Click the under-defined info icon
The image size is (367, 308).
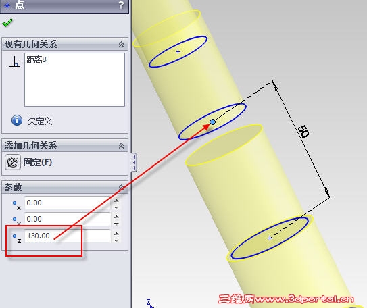[17, 120]
